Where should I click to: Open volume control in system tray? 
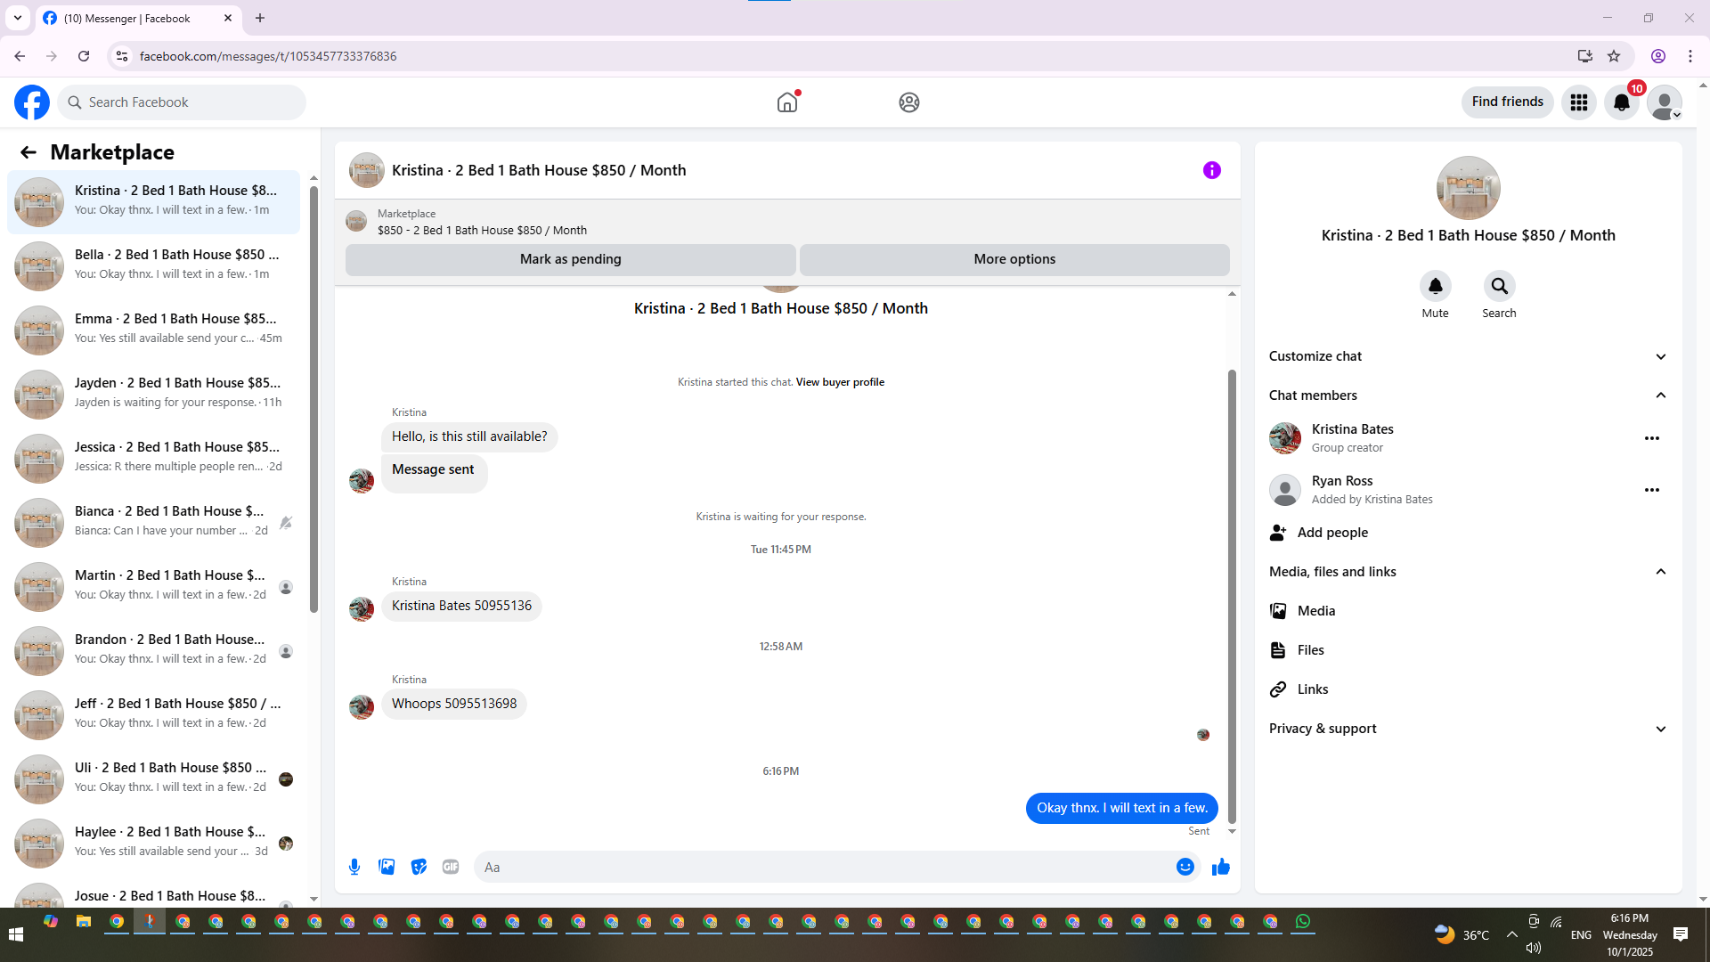click(1533, 948)
